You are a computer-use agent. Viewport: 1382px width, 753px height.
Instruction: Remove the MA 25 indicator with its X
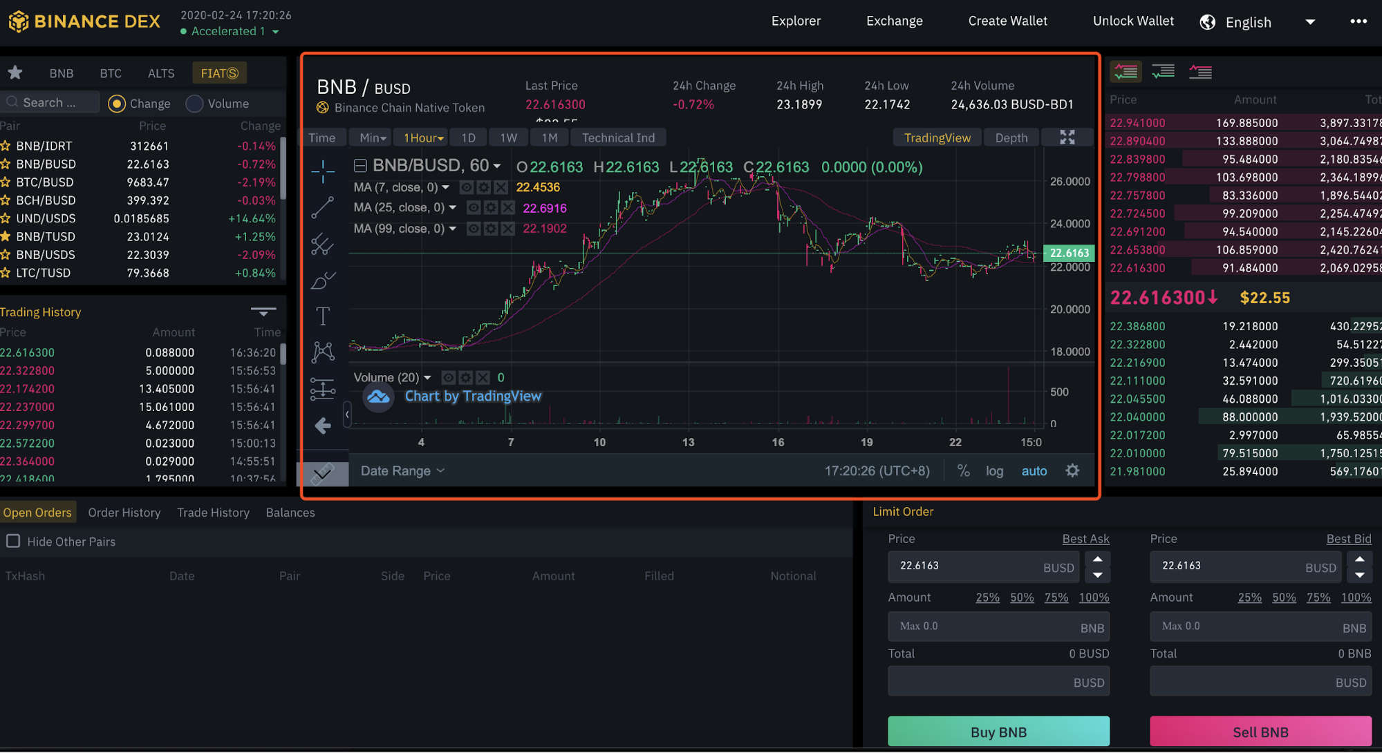click(x=507, y=208)
